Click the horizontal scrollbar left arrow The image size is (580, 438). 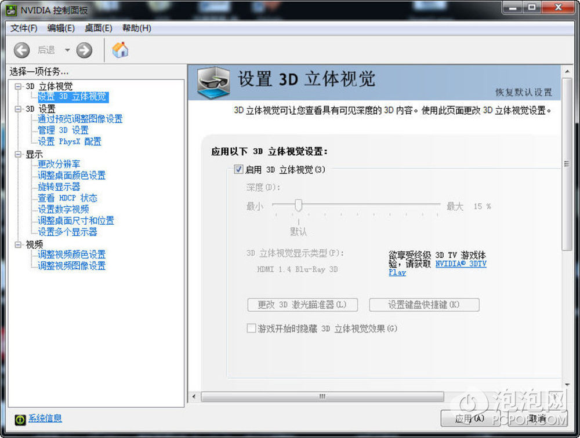[x=194, y=397]
